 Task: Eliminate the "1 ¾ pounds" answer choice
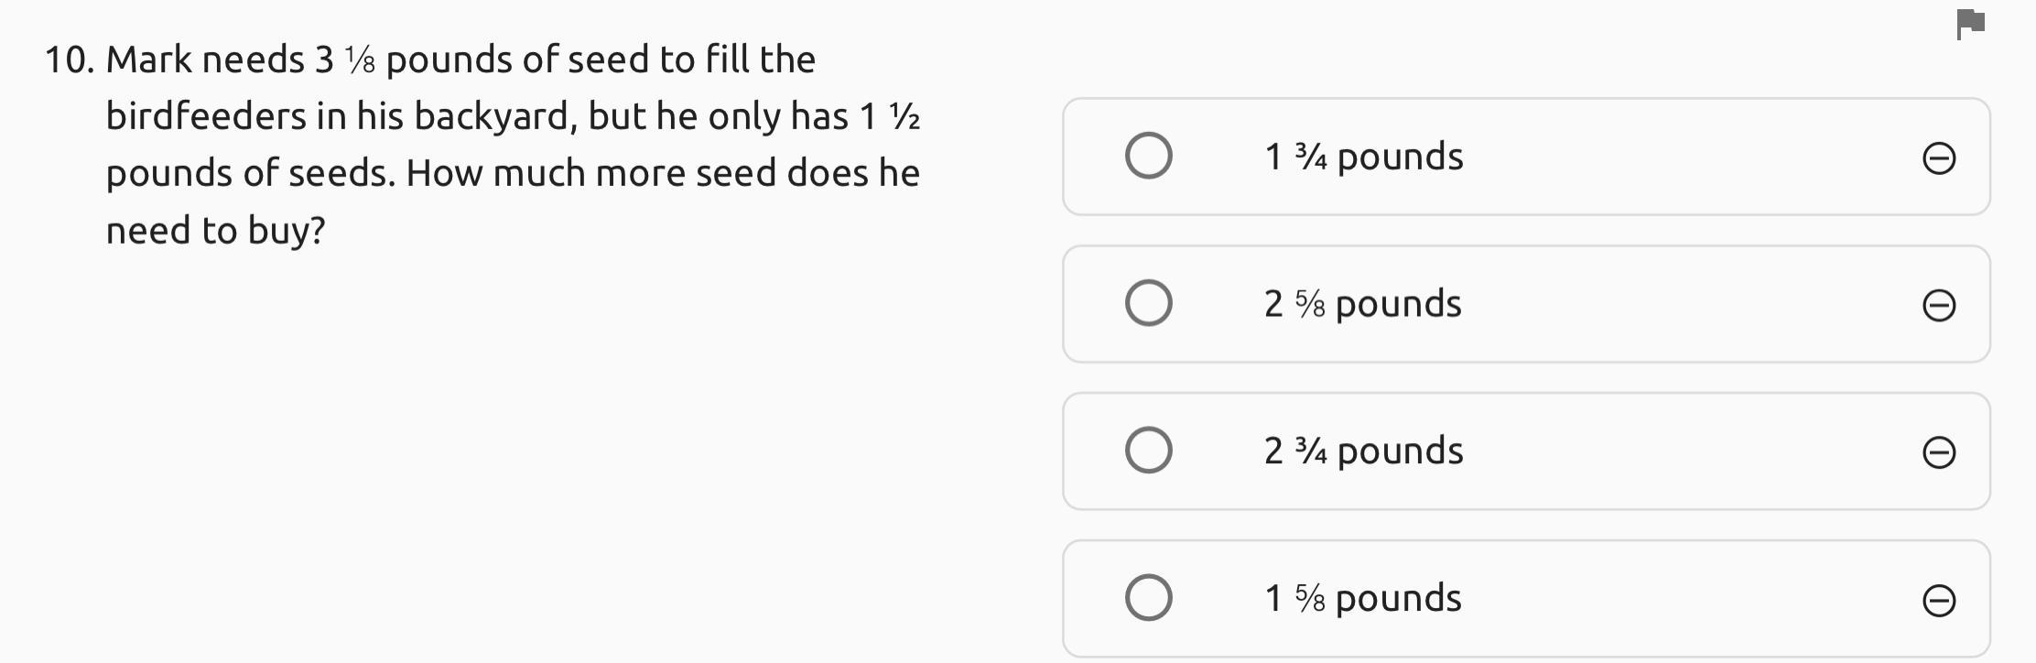click(x=1938, y=158)
